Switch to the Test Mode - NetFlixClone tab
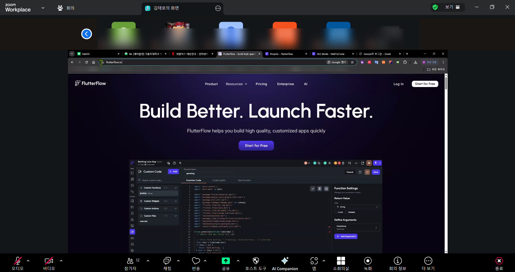Viewport: 515px width, 272px height. 333,54
